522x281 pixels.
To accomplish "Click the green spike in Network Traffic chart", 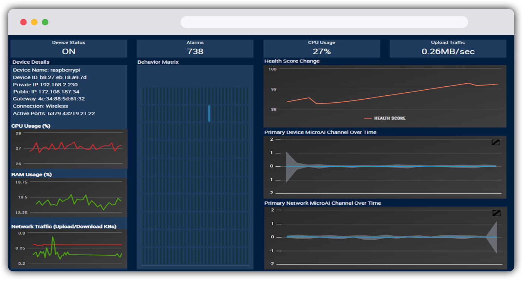I will pos(53,237).
